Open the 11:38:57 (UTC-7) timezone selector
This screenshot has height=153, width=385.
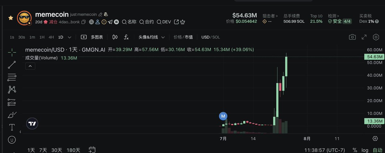325,150
